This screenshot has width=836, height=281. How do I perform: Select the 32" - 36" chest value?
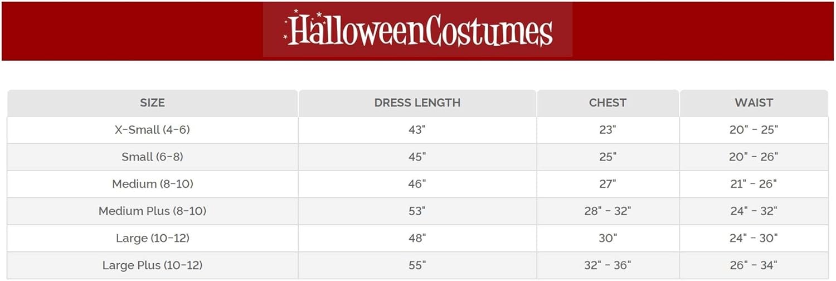tap(607, 265)
